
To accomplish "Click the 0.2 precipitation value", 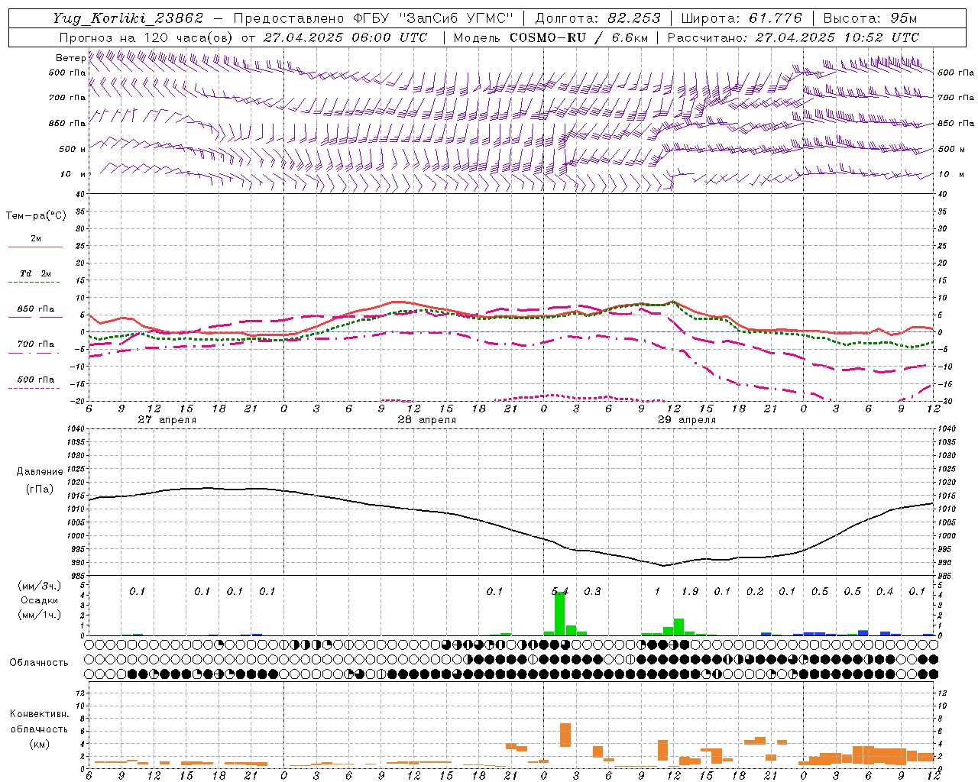I will [x=755, y=591].
